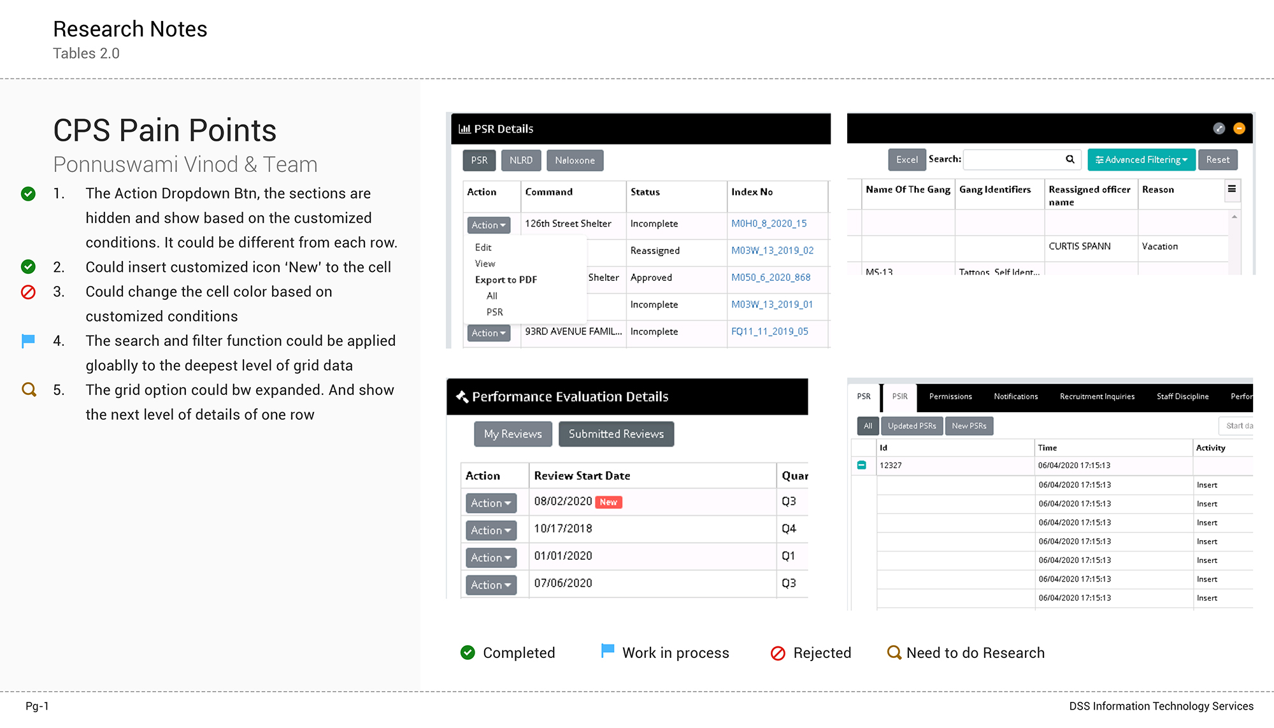Image resolution: width=1274 pixels, height=728 pixels.
Task: Toggle the green check beside item 2
Action: click(x=28, y=267)
